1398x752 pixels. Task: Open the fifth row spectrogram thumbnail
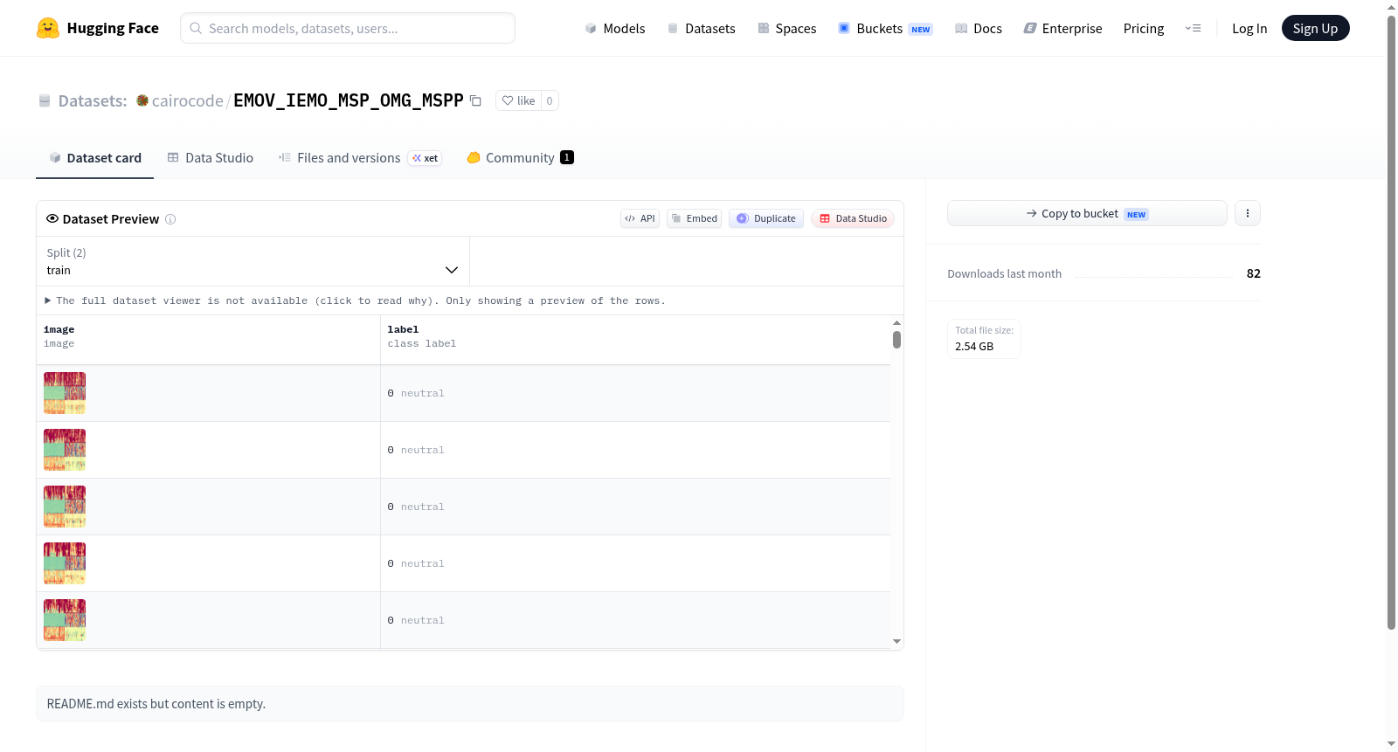65,620
